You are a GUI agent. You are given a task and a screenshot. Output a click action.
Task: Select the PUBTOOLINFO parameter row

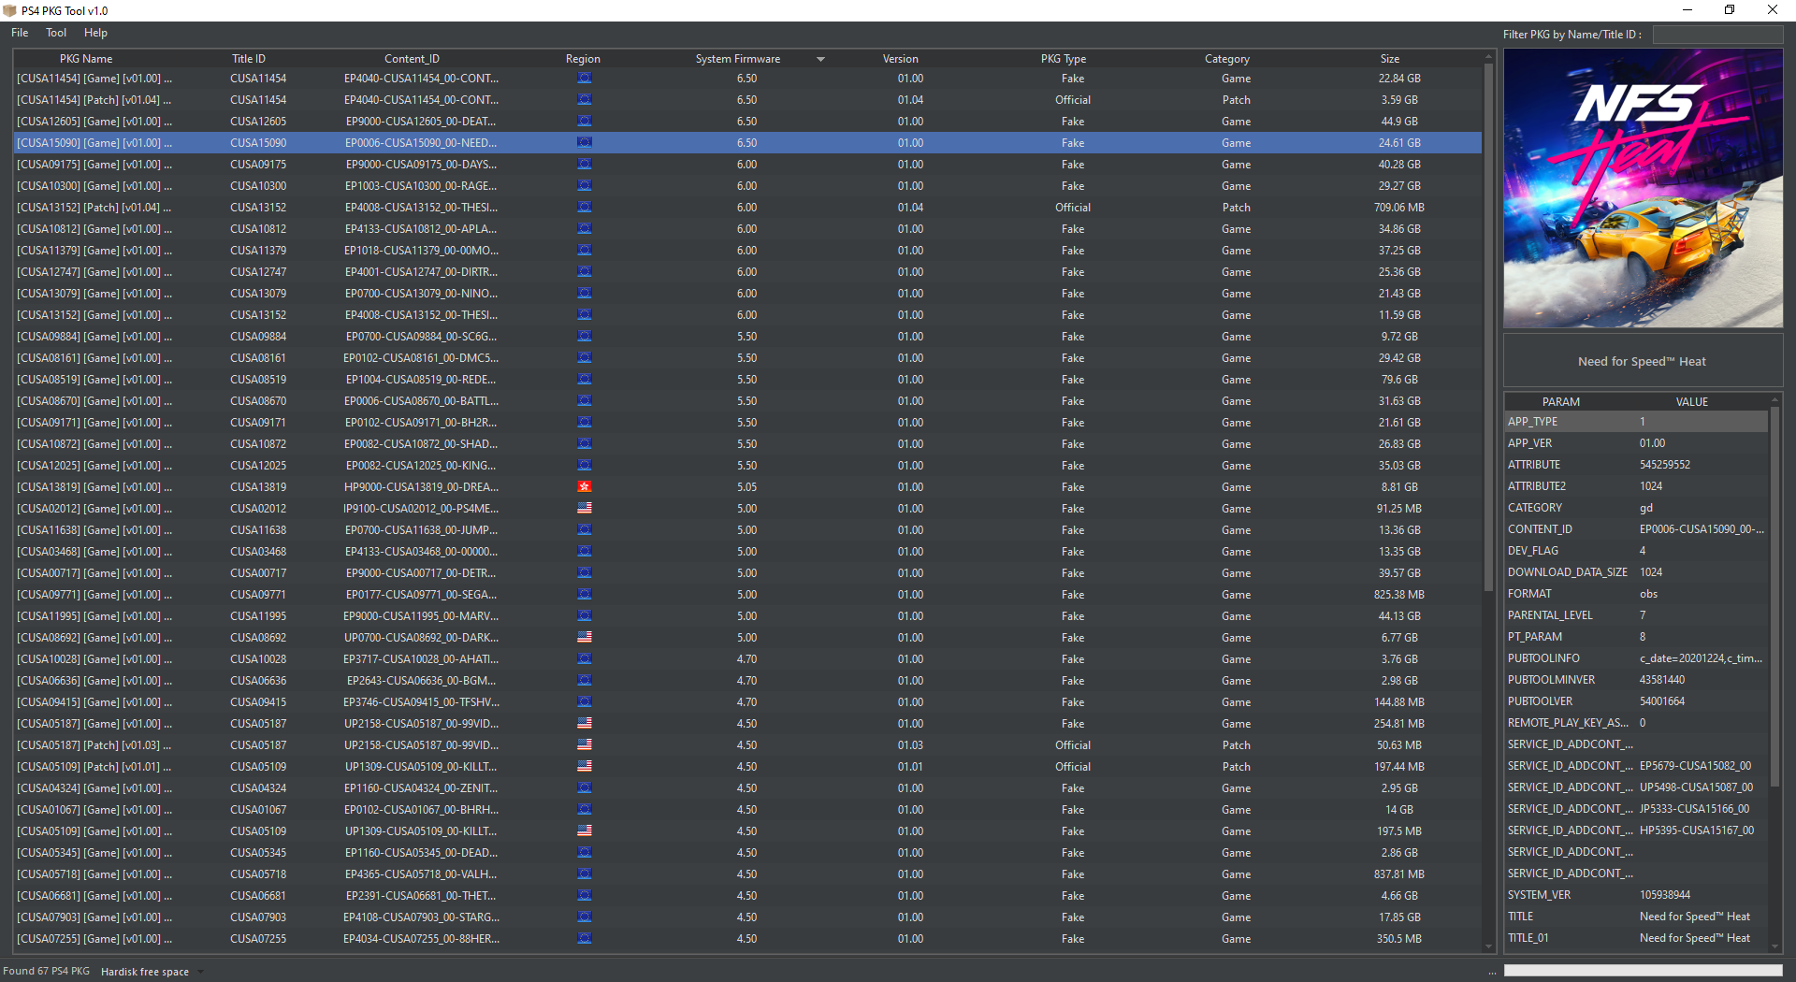[x=1636, y=658]
